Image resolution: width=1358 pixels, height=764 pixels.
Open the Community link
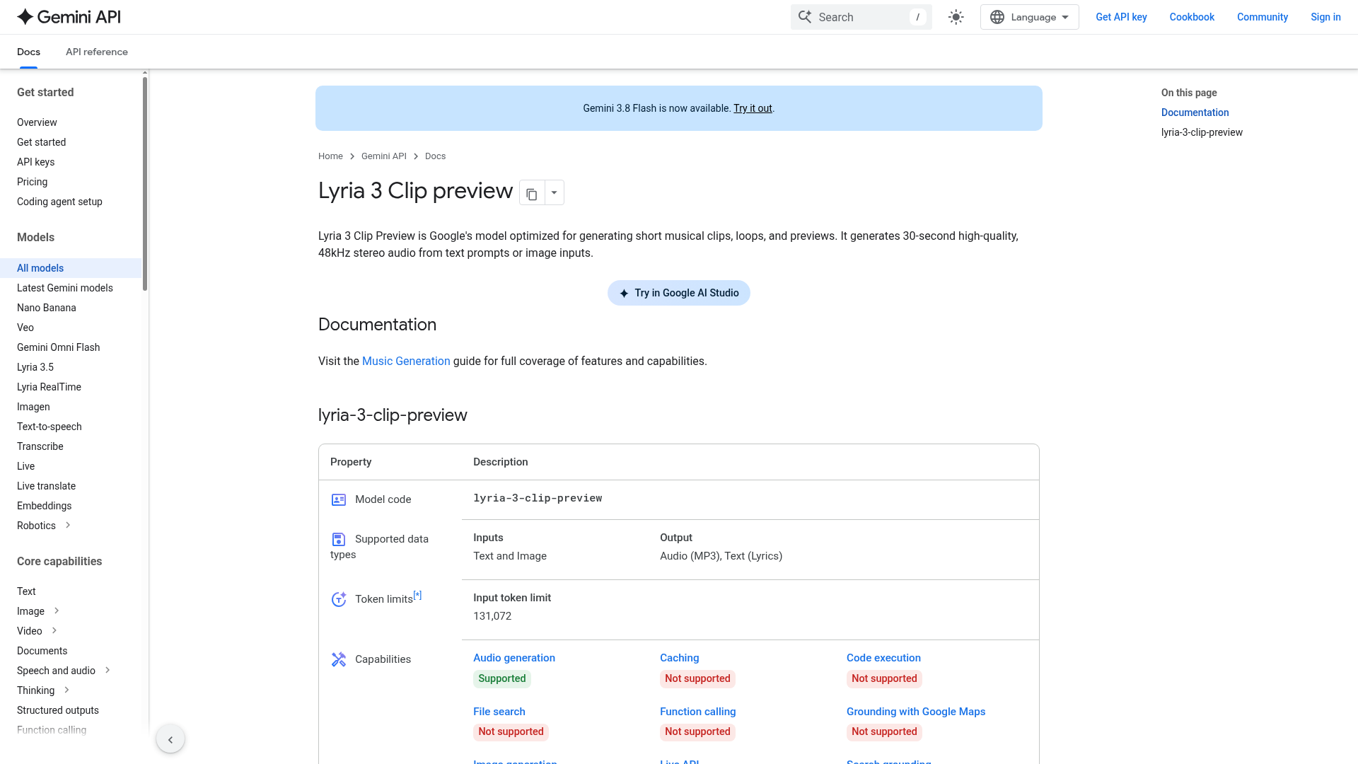[1263, 17]
